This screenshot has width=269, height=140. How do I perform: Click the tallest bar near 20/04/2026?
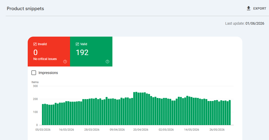(136, 109)
